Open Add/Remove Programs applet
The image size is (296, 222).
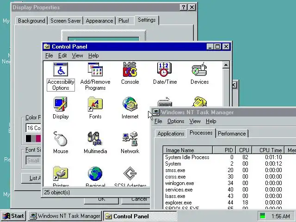(x=95, y=69)
